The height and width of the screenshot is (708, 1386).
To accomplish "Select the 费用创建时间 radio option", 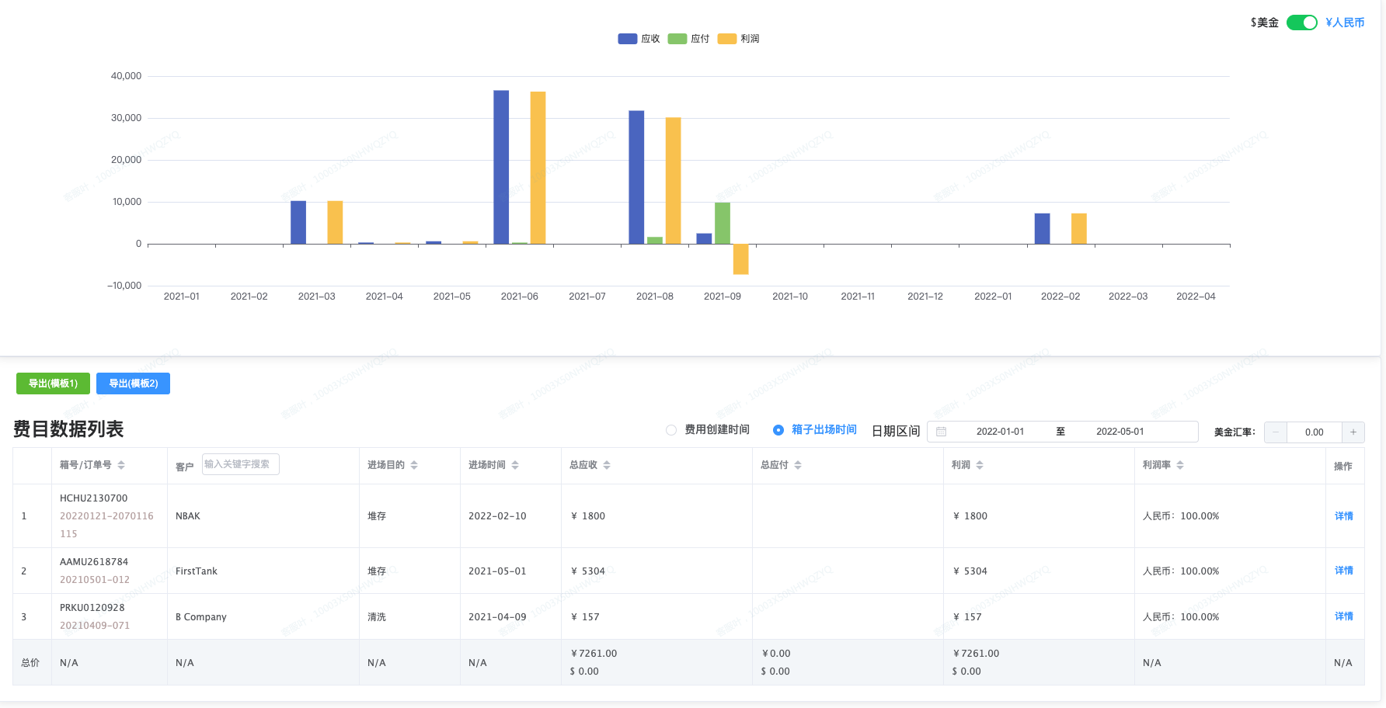I will point(671,430).
